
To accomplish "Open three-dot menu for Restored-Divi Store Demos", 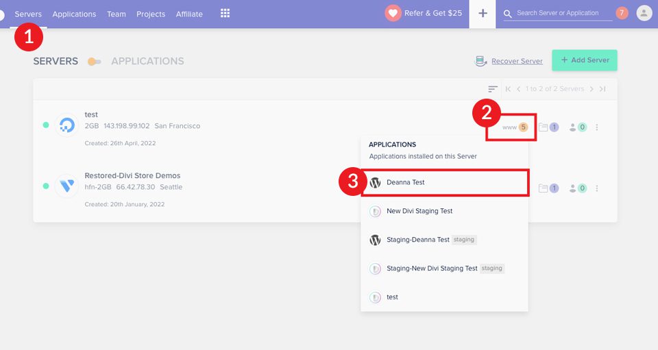I will click(x=597, y=188).
